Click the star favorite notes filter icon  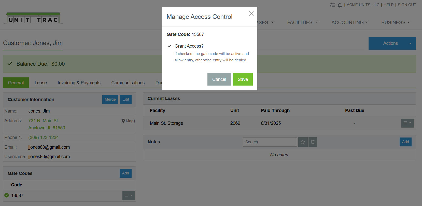(x=303, y=142)
